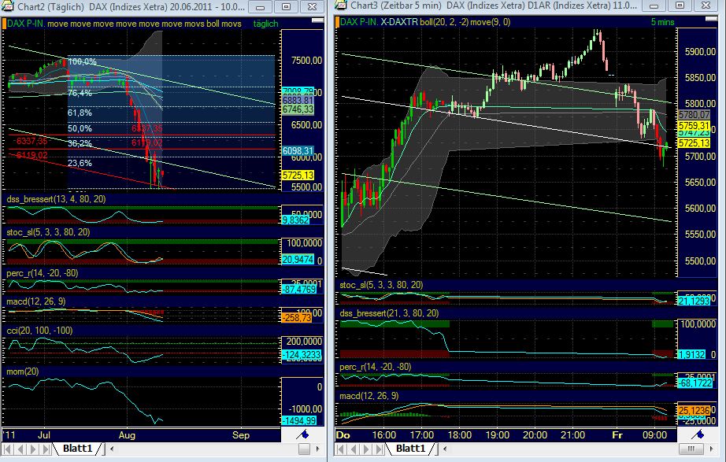Image resolution: width=726 pixels, height=462 pixels.
Task: Click yellow 5725,13 price tag in Chart2
Action: click(298, 175)
